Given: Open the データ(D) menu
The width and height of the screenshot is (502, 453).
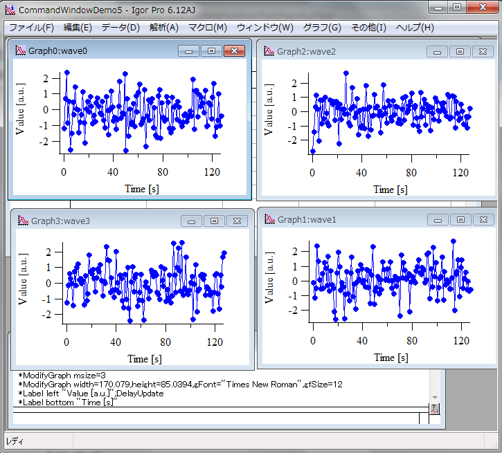Looking at the screenshot, I should pyautogui.click(x=120, y=28).
